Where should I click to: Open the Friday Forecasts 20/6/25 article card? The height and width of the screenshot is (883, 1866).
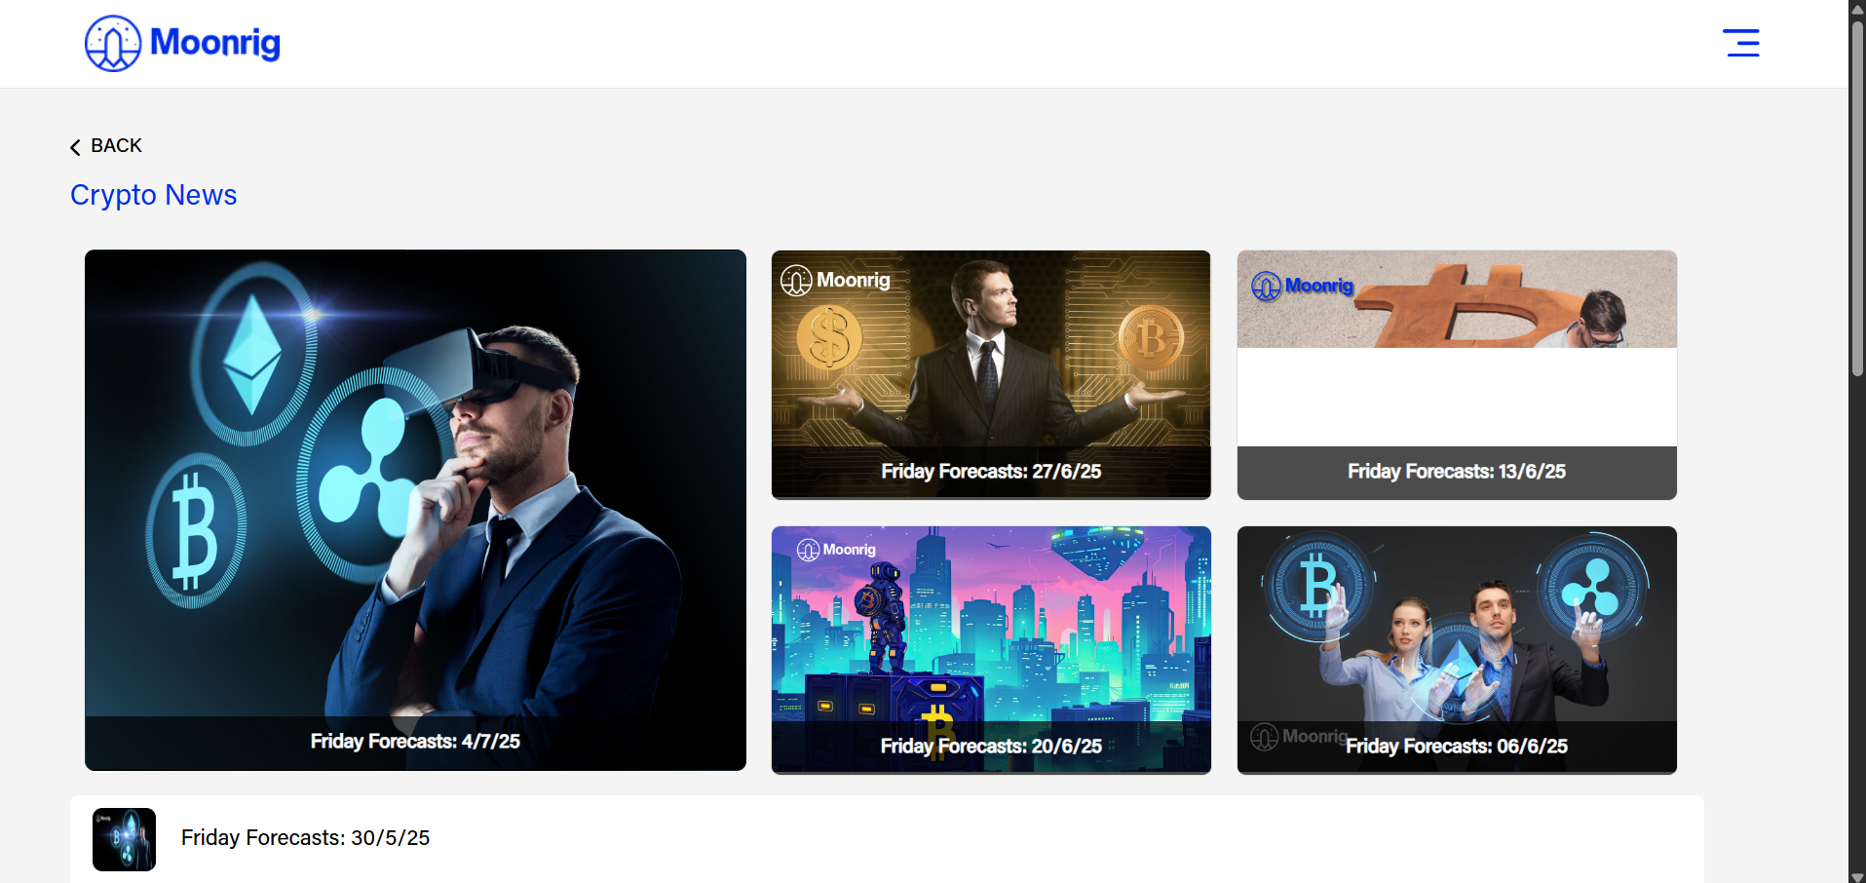(991, 650)
